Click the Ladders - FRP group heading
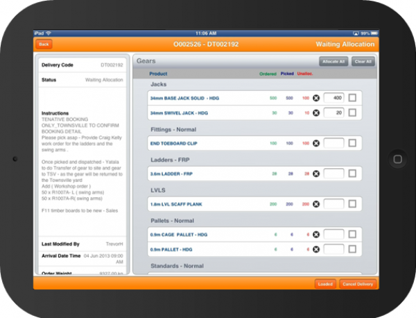Viewport: 416px width, 318px height. coord(170,160)
